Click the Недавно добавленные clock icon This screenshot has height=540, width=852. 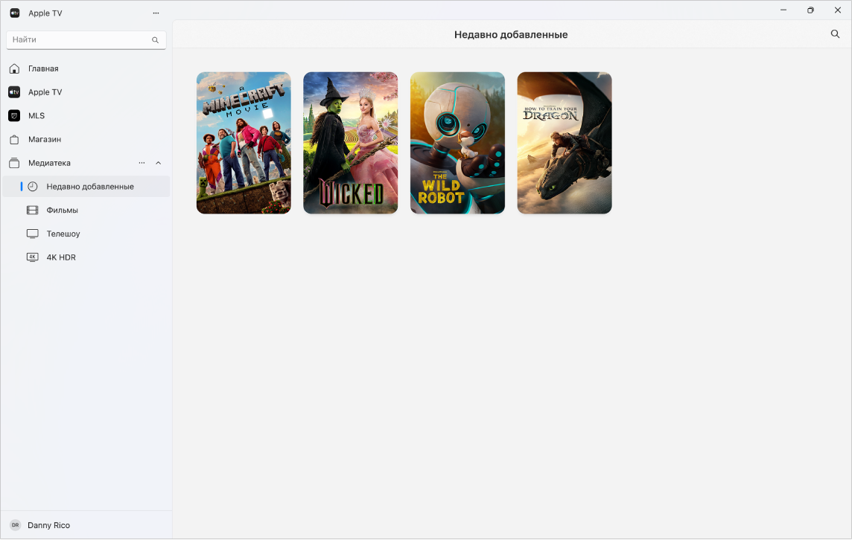point(32,187)
